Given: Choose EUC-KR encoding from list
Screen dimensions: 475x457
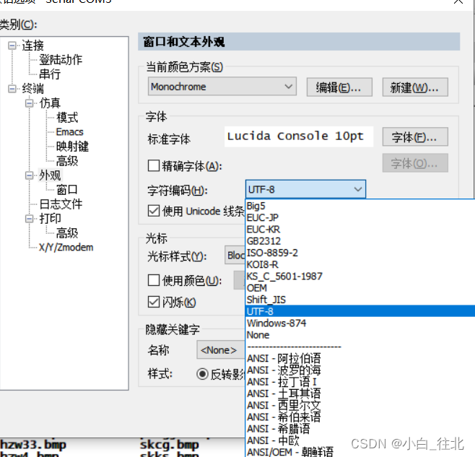Looking at the screenshot, I should (360, 230).
